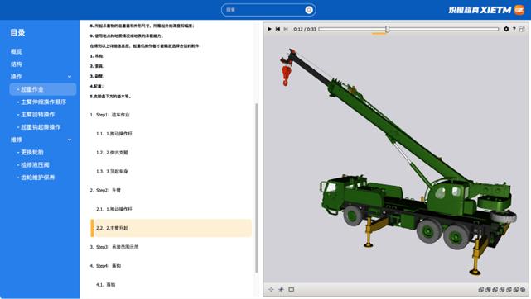Select Step4 落钩 in step list
Image resolution: width=531 pixels, height=299 pixels.
105,266
